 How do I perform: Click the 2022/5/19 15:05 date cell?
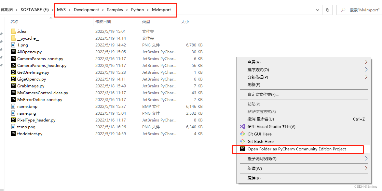(x=110, y=52)
